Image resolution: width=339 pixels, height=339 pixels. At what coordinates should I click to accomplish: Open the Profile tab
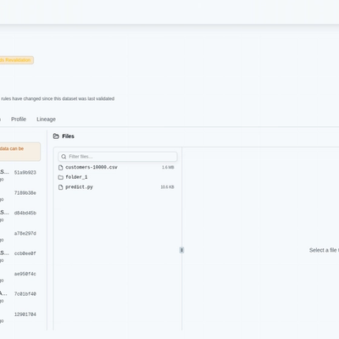click(x=19, y=119)
